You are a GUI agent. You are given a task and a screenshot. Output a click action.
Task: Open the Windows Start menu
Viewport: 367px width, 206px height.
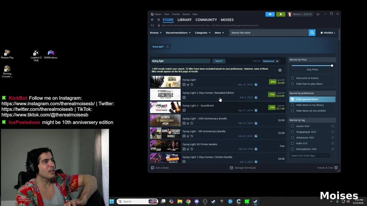112,201
